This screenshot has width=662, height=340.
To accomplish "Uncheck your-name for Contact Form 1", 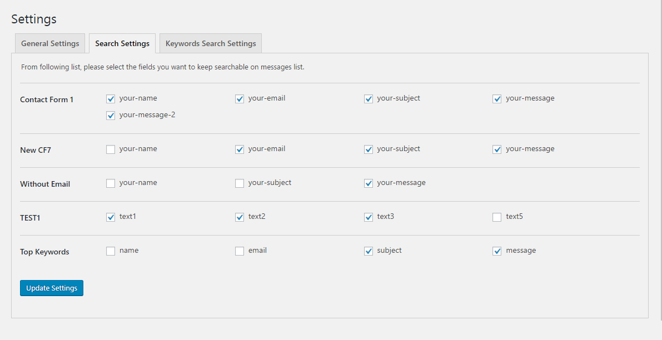I will pyautogui.click(x=111, y=99).
